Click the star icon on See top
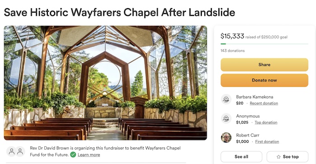This screenshot has width=316, height=164. 279,157
